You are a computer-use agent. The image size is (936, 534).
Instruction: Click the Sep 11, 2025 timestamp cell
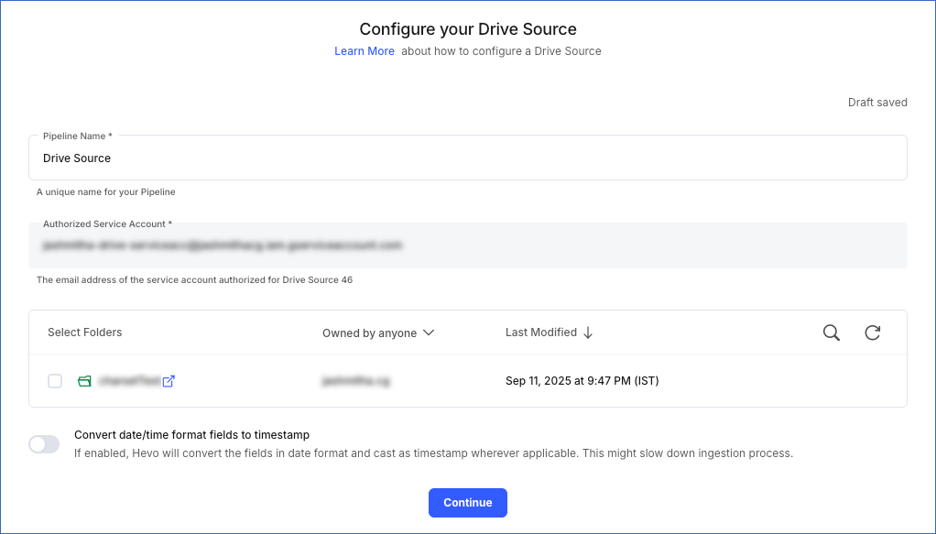(x=581, y=380)
